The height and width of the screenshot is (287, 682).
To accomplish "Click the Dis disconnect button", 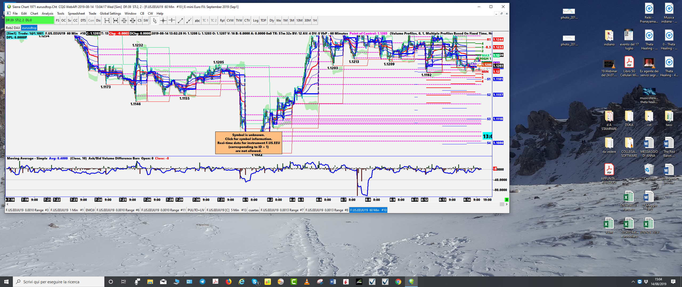I will pos(98,20).
